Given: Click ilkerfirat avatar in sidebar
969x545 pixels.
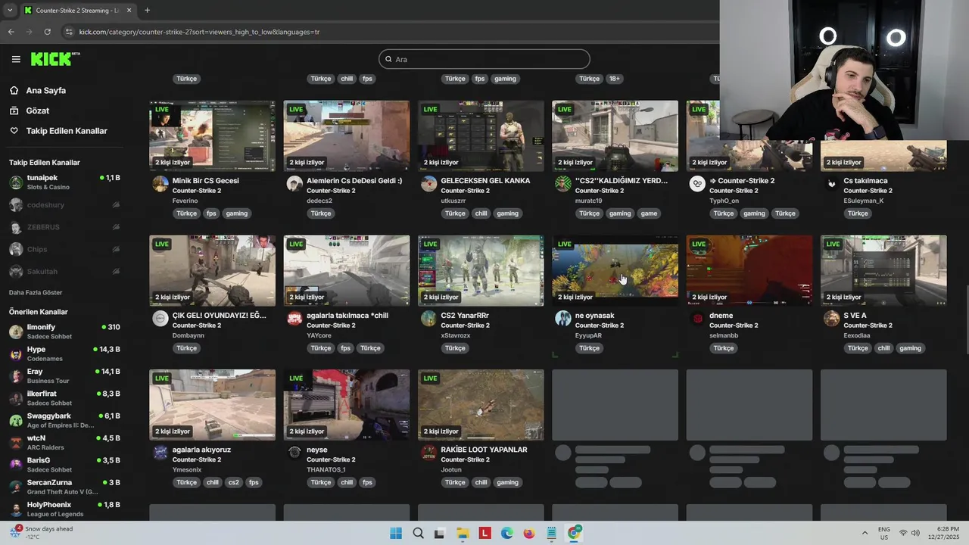Looking at the screenshot, I should 16,398.
